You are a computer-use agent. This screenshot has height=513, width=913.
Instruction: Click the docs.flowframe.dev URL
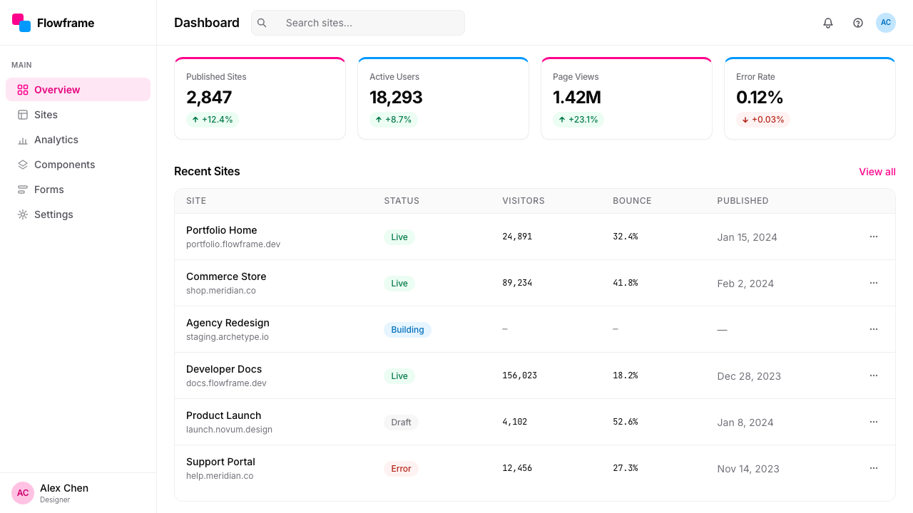pyautogui.click(x=226, y=383)
